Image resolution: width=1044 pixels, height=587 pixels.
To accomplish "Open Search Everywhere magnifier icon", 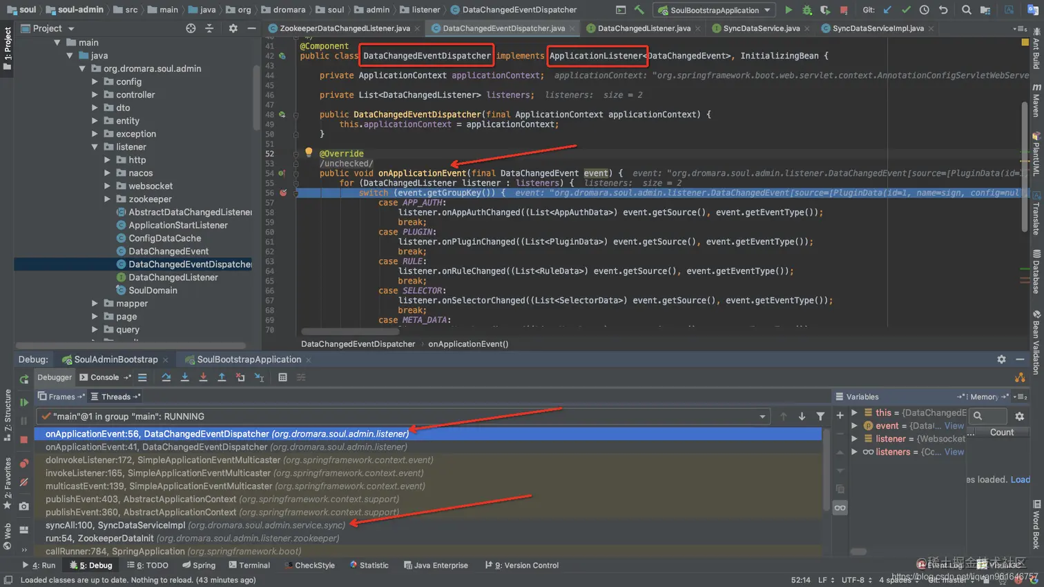I will (x=967, y=10).
